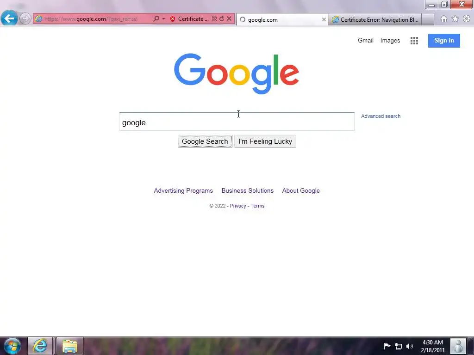This screenshot has height=355, width=474.
Task: Click the Google Search button
Action: [x=205, y=141]
